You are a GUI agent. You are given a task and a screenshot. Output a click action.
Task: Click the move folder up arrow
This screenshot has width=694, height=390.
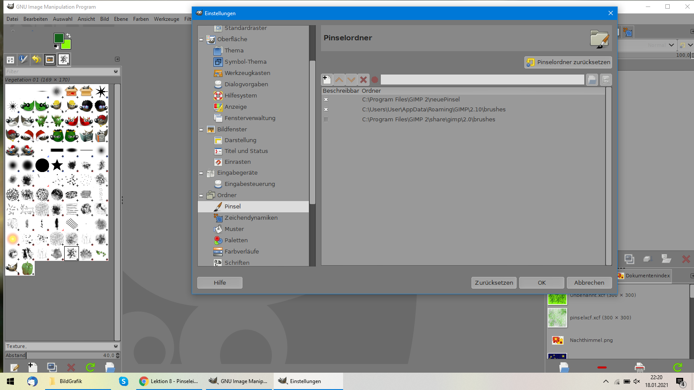coord(339,80)
